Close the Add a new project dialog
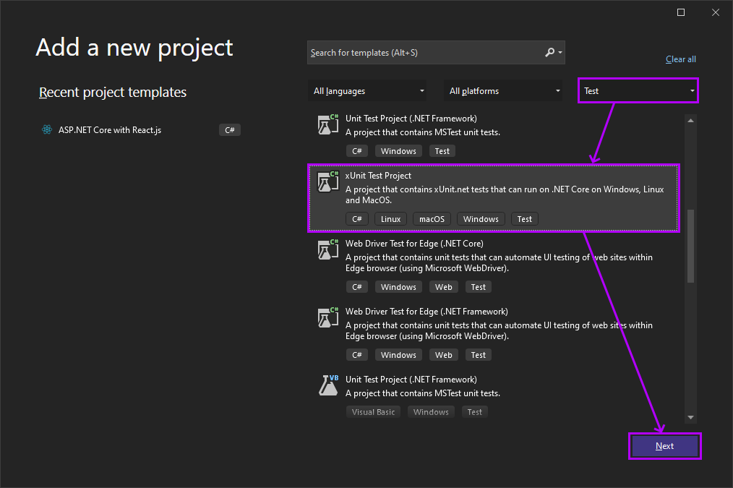 pos(715,12)
